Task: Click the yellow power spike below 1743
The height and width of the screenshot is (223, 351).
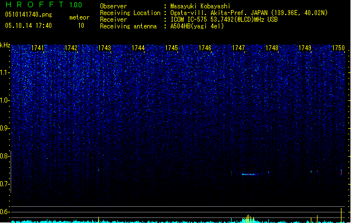Action: (99, 220)
